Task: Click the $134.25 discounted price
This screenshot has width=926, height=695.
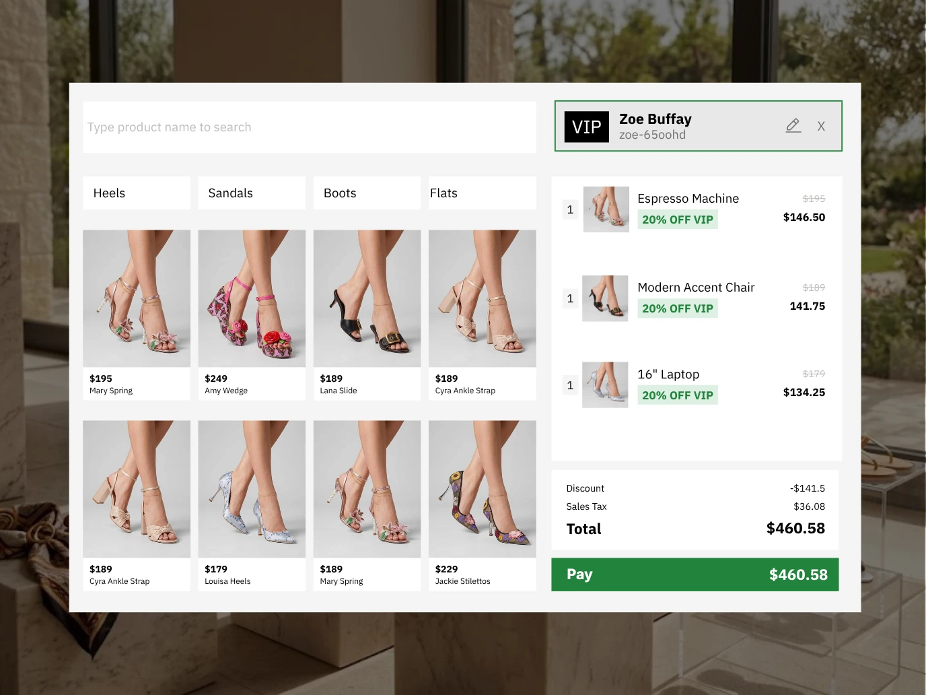Action: click(x=804, y=392)
